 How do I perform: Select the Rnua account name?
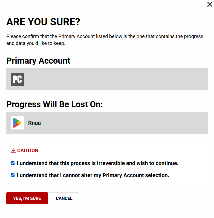34,123
